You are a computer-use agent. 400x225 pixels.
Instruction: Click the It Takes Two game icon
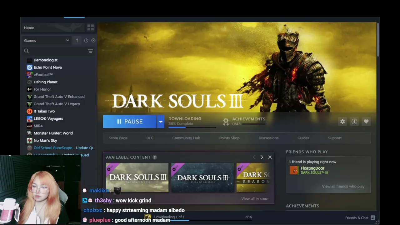29,111
